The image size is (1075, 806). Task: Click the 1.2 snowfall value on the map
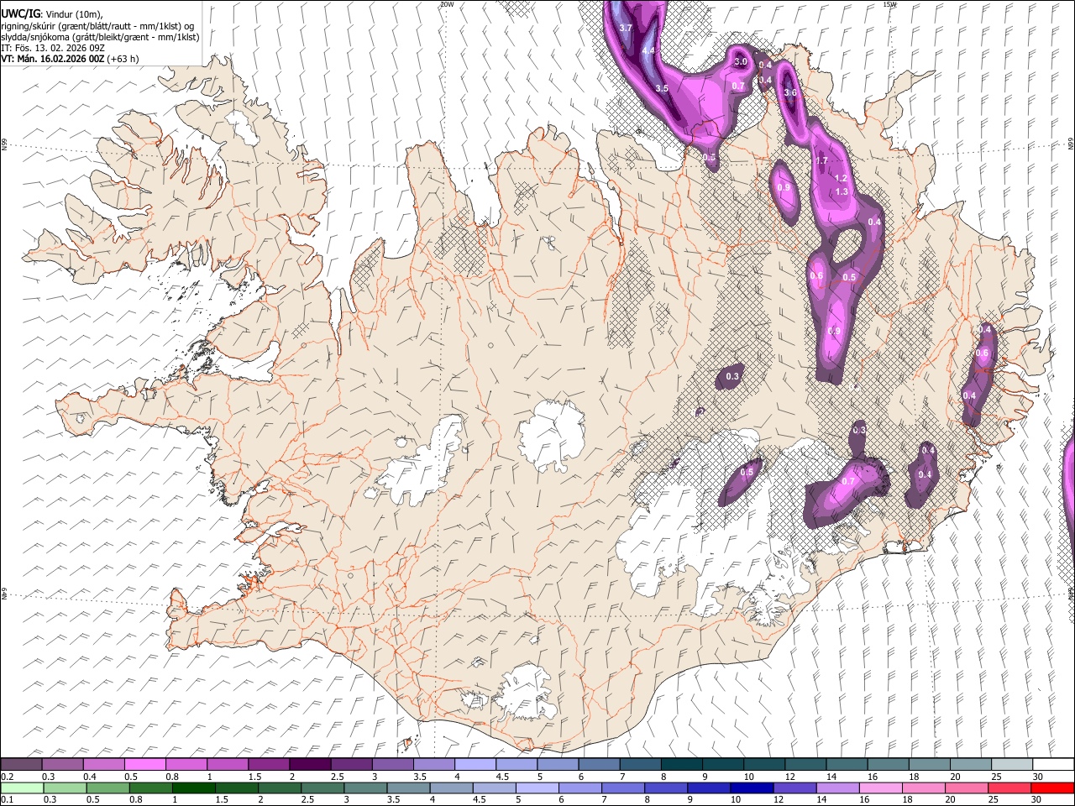click(x=841, y=179)
